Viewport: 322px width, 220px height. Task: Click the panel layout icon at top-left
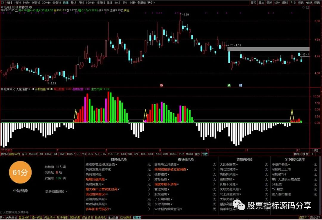point(3,3)
